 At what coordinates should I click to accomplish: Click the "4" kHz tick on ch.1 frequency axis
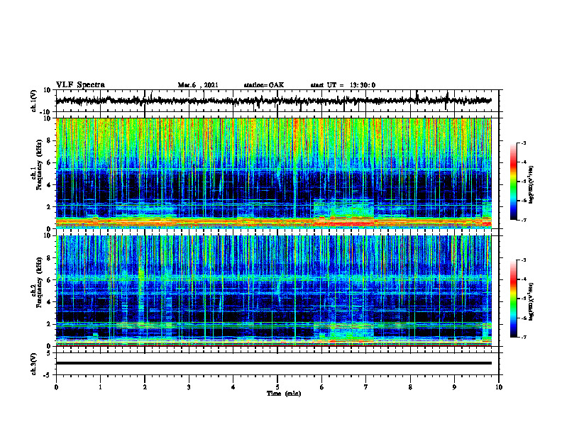point(50,185)
